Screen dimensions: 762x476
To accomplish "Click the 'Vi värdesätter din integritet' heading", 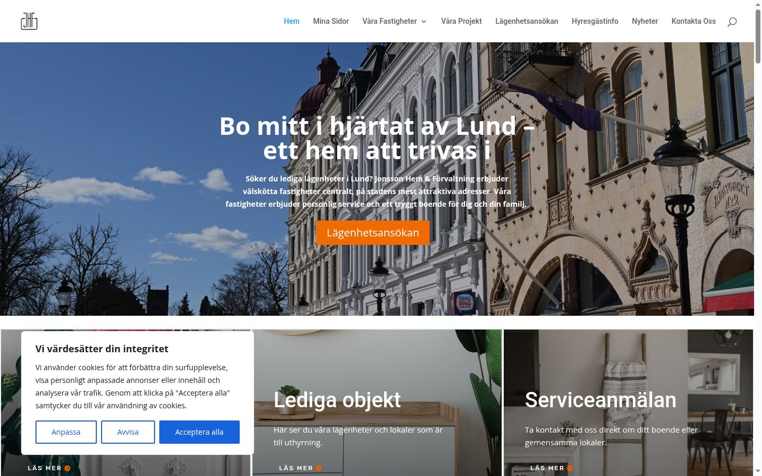I will pyautogui.click(x=102, y=349).
